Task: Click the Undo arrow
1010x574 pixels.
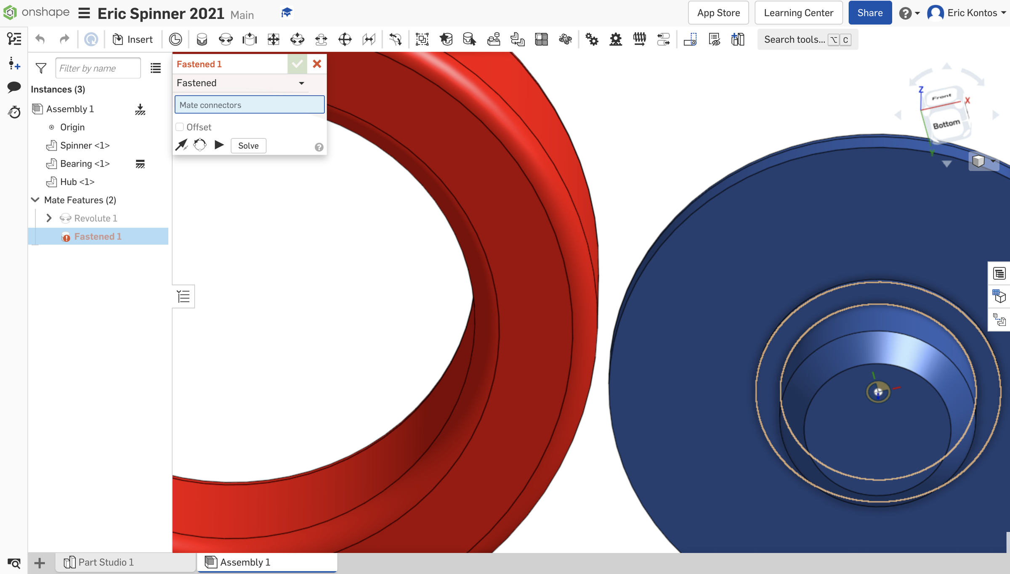Action: click(40, 39)
